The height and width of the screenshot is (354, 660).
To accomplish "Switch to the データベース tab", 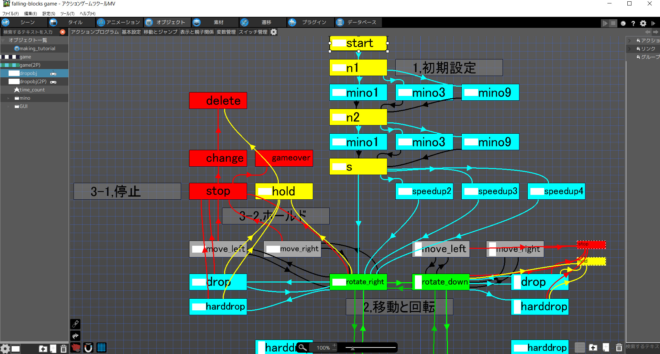I will click(358, 22).
